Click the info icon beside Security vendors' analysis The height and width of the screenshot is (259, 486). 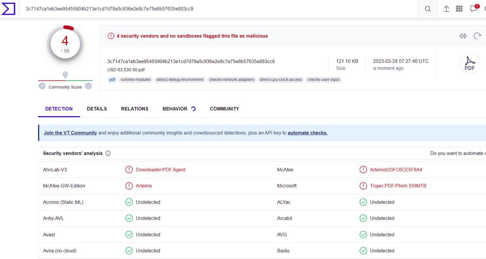pos(108,153)
